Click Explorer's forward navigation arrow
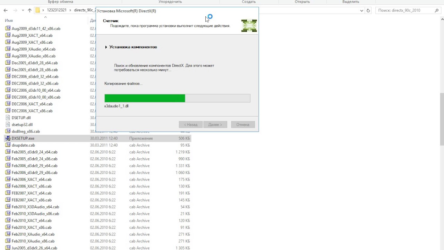444x250 pixels. point(15,10)
